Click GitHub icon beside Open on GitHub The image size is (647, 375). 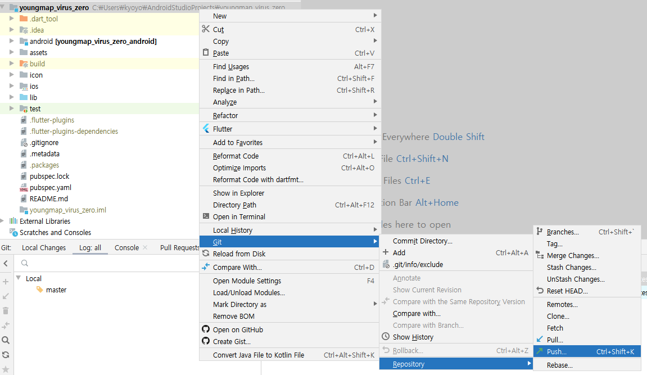pyautogui.click(x=206, y=329)
